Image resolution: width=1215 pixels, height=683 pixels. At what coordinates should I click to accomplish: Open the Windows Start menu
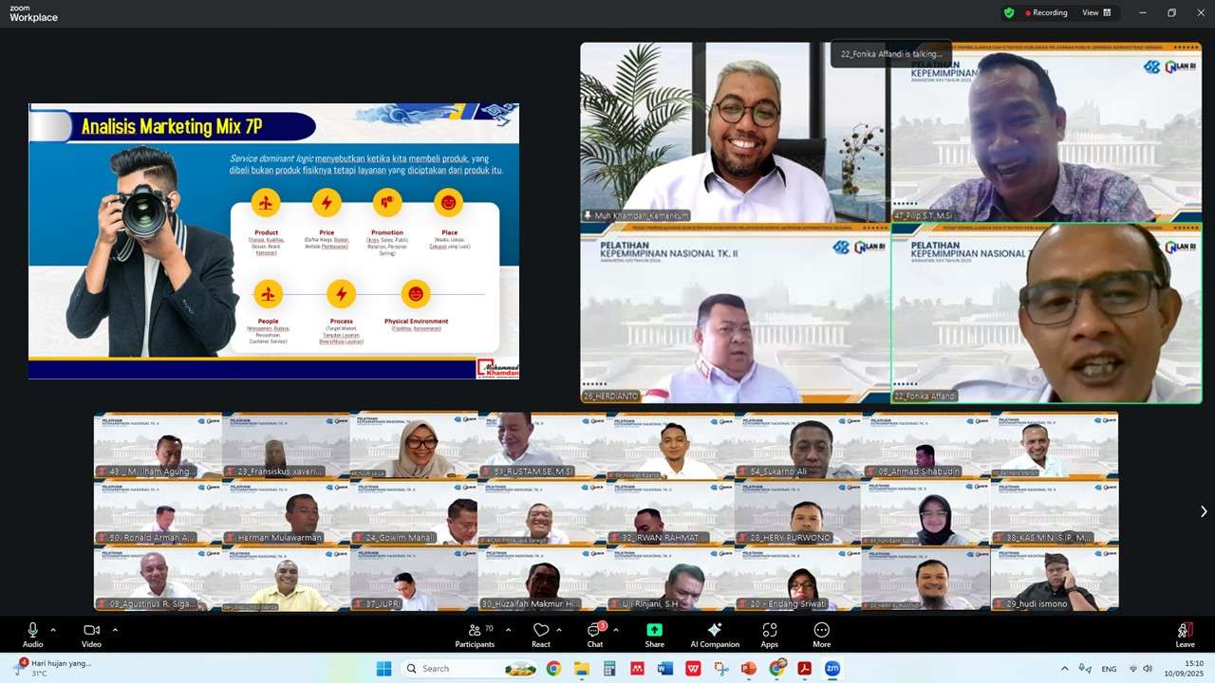(383, 669)
